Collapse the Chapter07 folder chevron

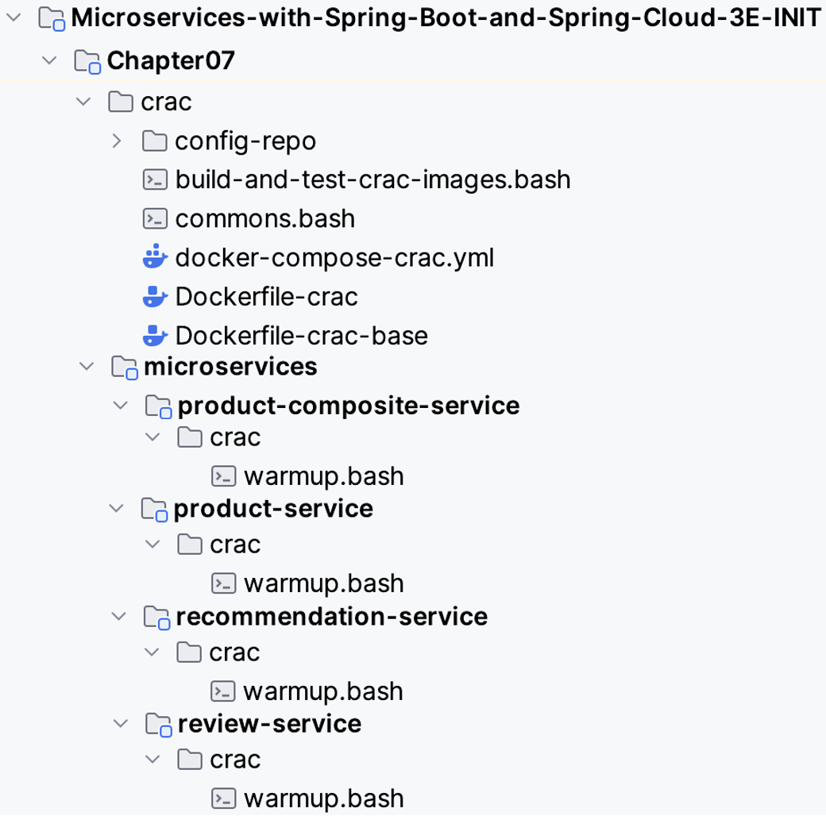coord(49,60)
